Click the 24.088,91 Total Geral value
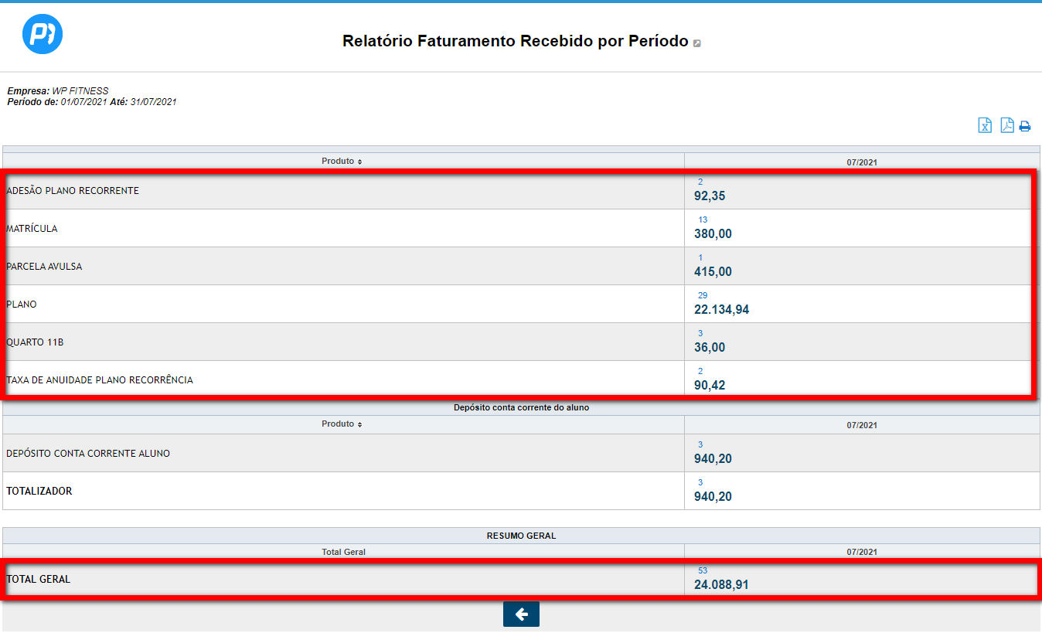 tap(720, 585)
